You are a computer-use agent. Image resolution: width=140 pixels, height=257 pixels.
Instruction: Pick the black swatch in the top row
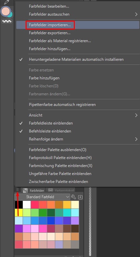point(19,205)
